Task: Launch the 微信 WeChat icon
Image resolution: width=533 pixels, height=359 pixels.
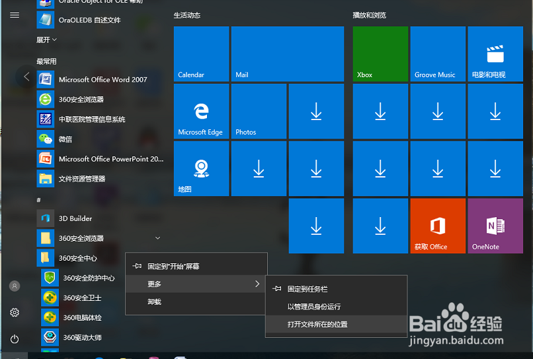Action: [x=45, y=139]
